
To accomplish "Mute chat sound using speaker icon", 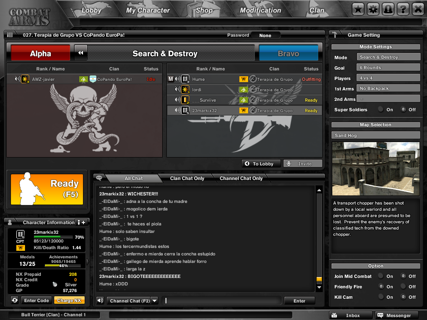I will (x=100, y=300).
